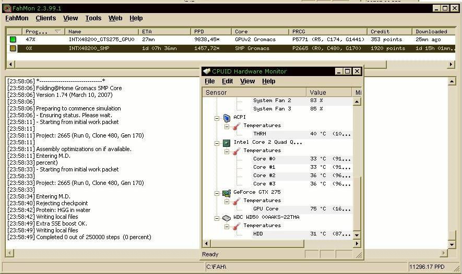This screenshot has width=462, height=274.
Task: Open the FahMon menu
Action: tap(17, 18)
